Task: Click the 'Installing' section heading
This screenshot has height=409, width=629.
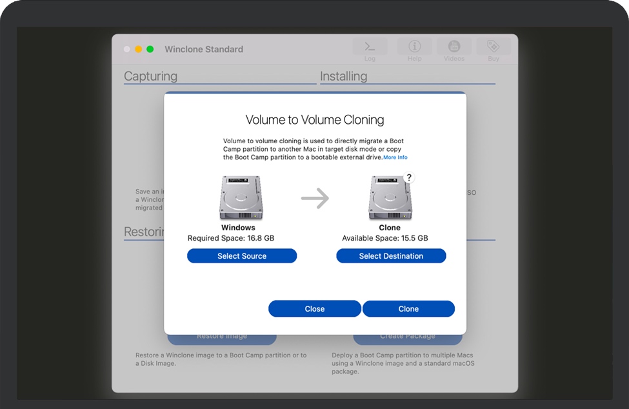Action: pyautogui.click(x=343, y=76)
